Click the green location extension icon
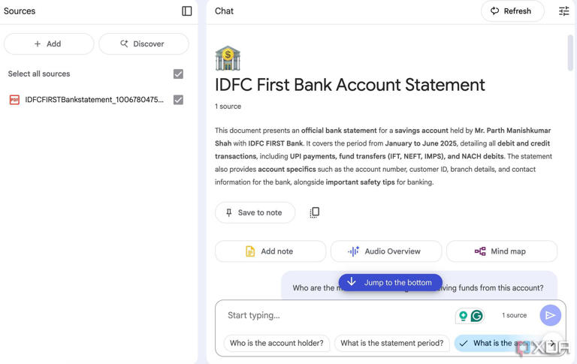The width and height of the screenshot is (577, 364). 463,316
